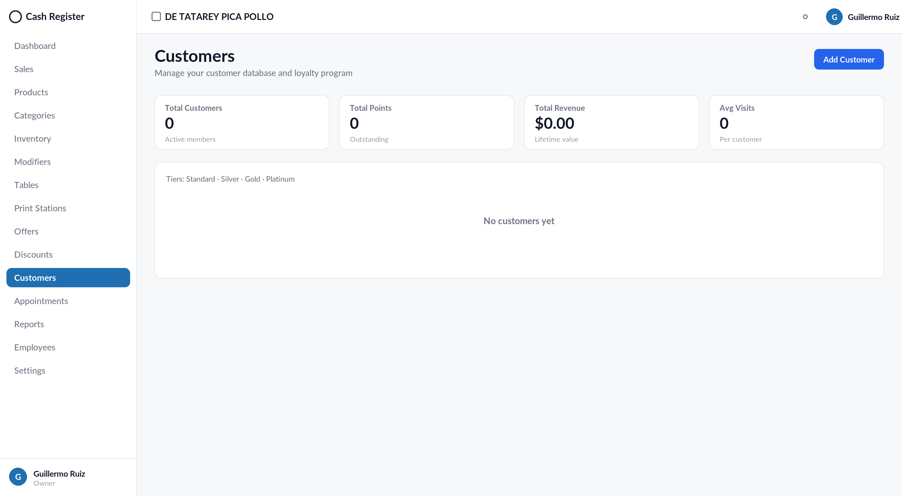
Task: Click the Guillermo Ruiz name in header
Action: [x=873, y=17]
